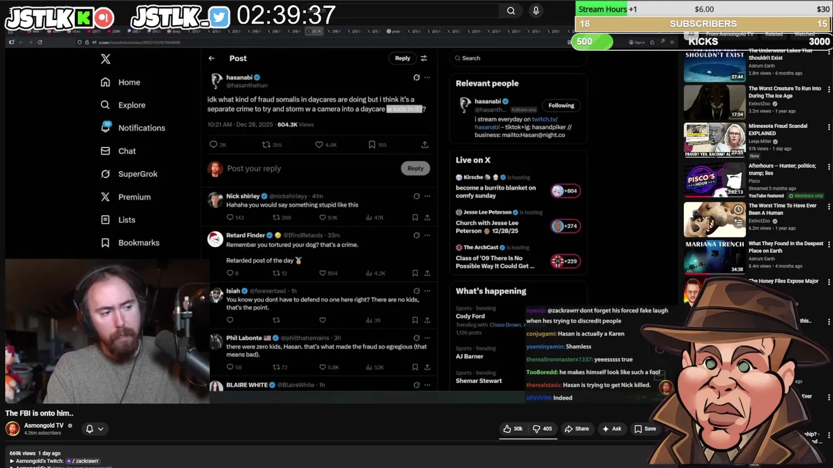Screen dimensions: 833x468
Task: Bookmark Nick shirley's reply
Action: 415,217
